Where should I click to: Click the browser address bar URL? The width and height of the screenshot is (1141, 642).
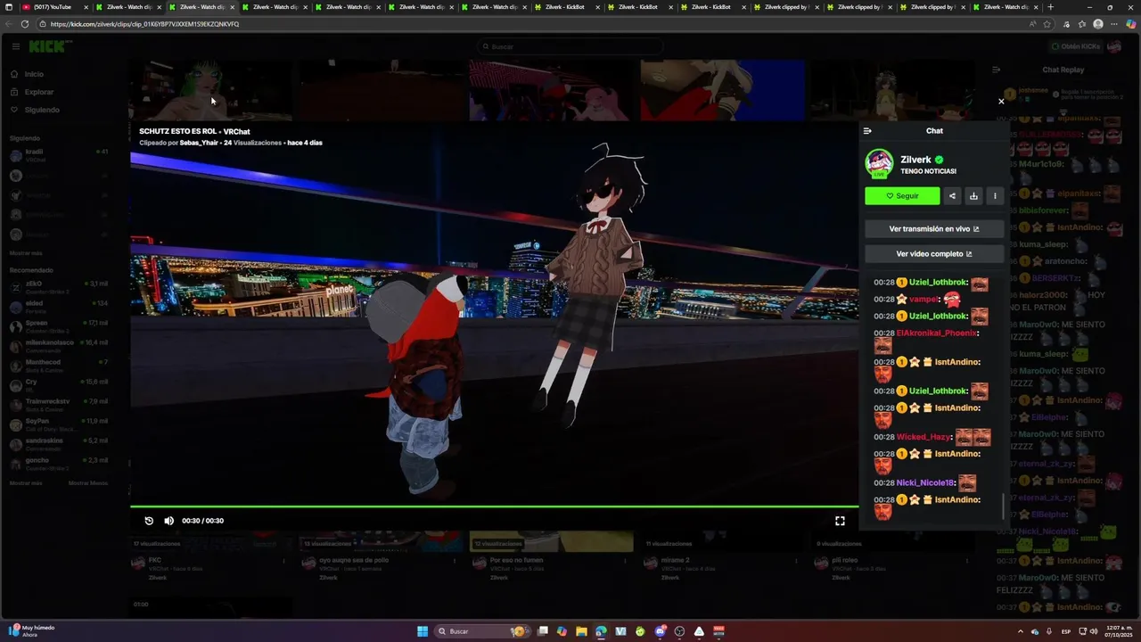145,24
